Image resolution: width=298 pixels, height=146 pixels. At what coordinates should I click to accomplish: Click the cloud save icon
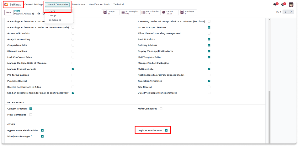tap(39, 14)
